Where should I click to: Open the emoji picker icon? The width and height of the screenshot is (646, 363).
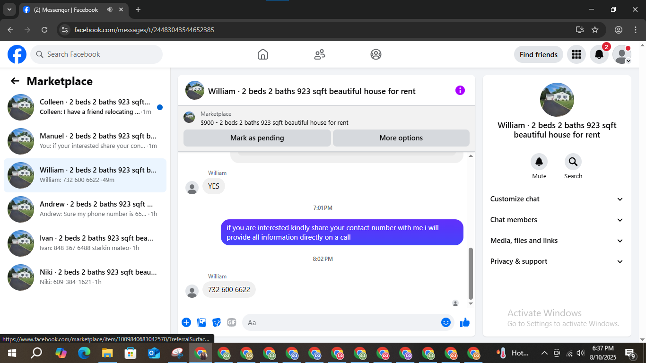click(x=445, y=322)
